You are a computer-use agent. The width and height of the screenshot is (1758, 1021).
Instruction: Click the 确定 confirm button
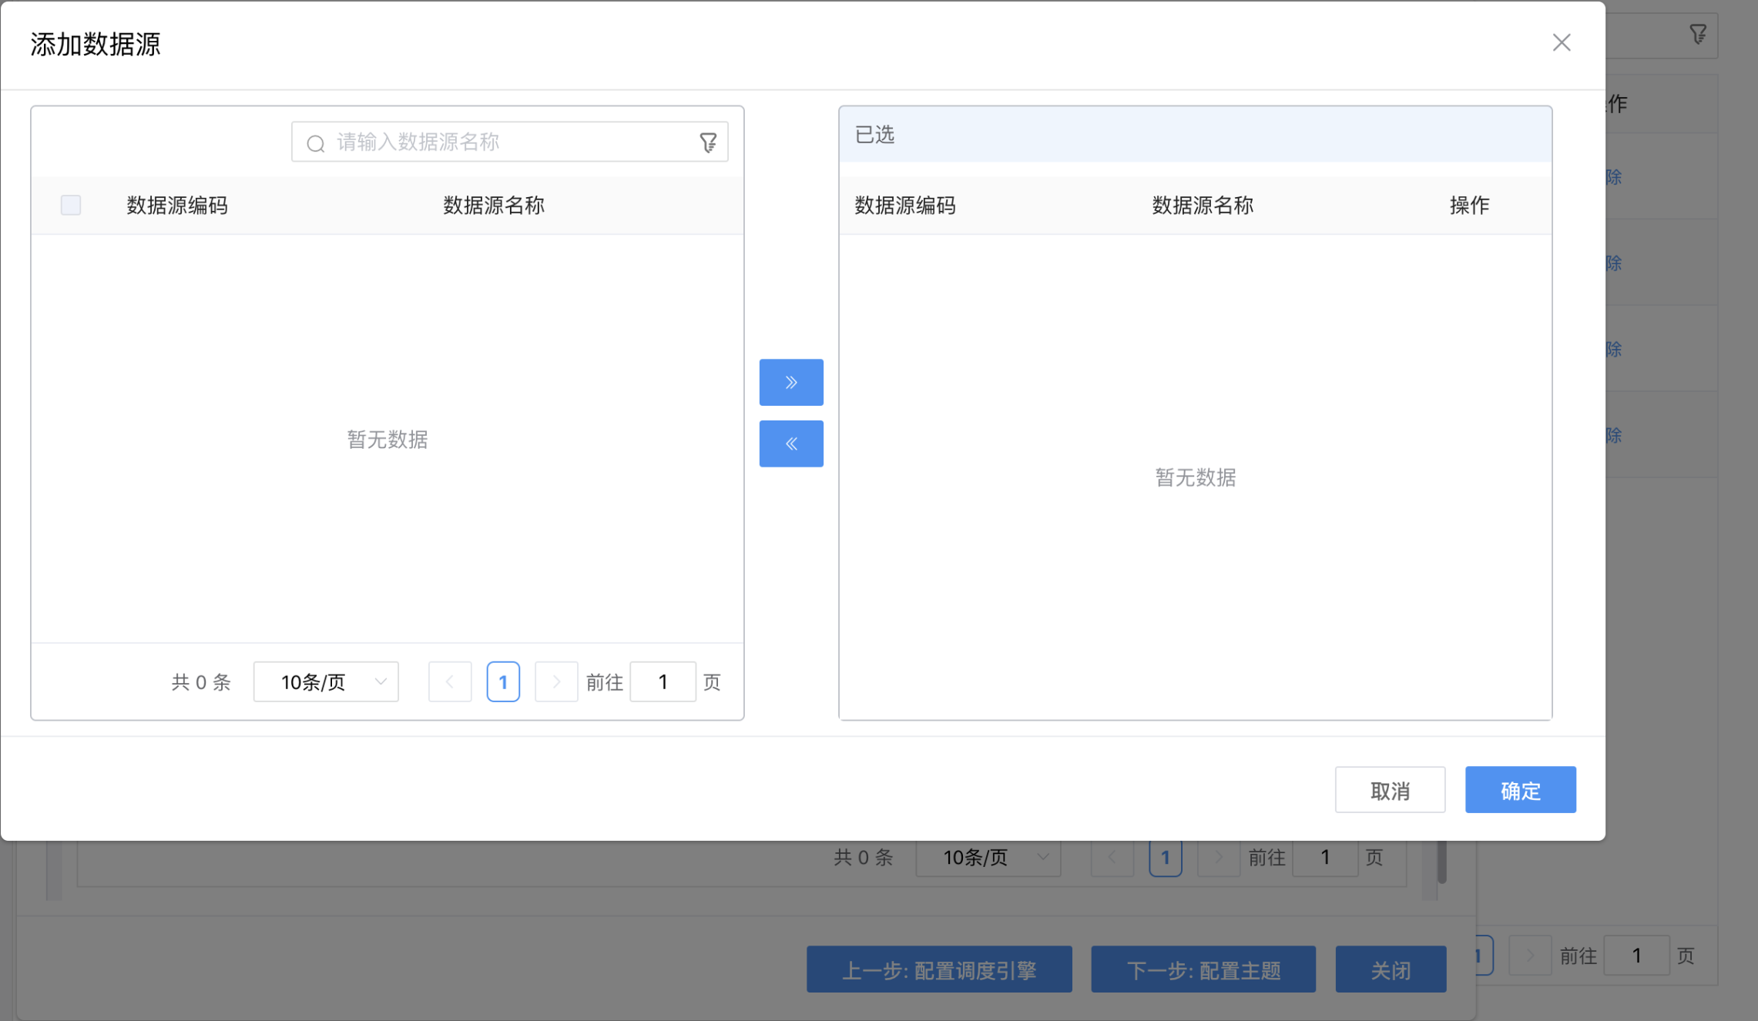(x=1520, y=789)
